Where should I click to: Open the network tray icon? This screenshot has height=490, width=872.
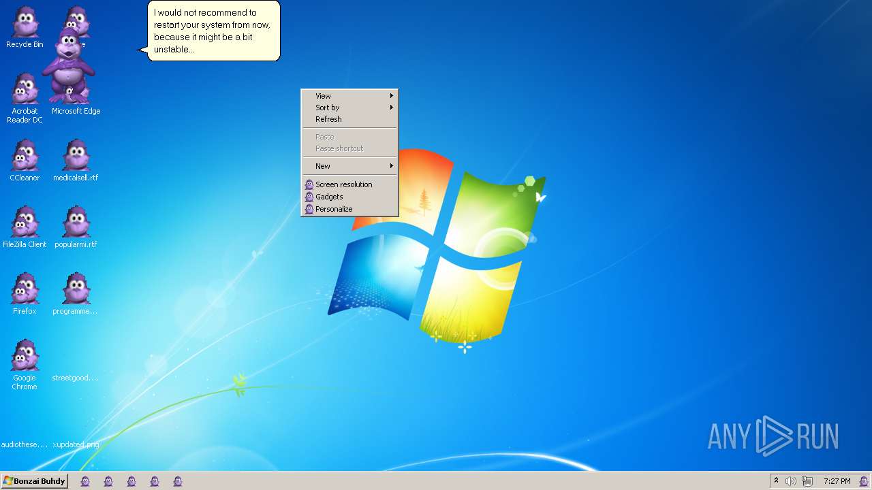(x=807, y=481)
